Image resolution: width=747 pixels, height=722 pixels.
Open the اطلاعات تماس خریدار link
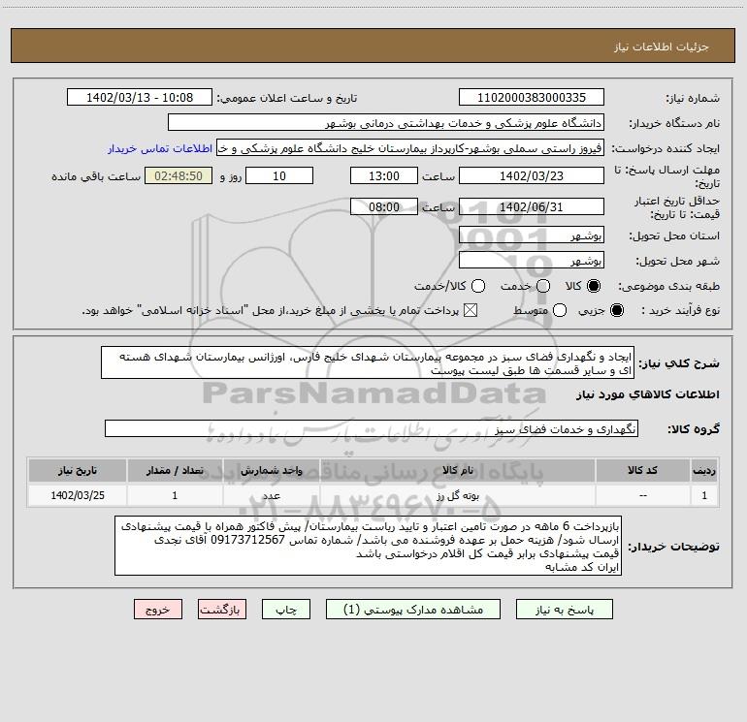pyautogui.click(x=160, y=148)
